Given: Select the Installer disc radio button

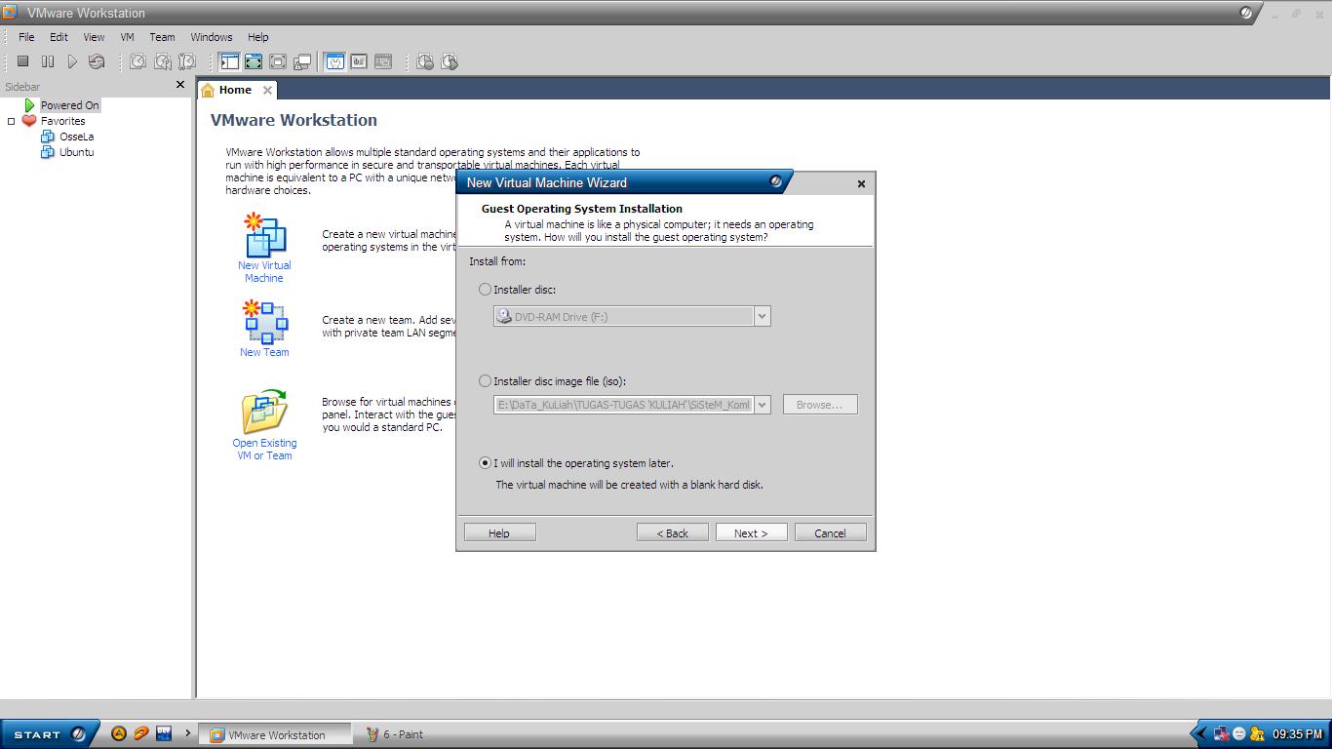Looking at the screenshot, I should click(486, 290).
